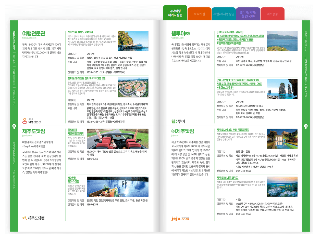This screenshot has width=321, height=239.
Task: Click '울릉도 섬일주 관광 및 독도 전망 케이블카 포함'
Action: point(109,58)
